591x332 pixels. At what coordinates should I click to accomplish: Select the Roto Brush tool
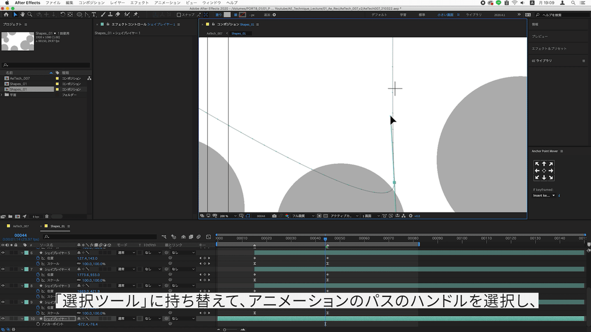127,15
